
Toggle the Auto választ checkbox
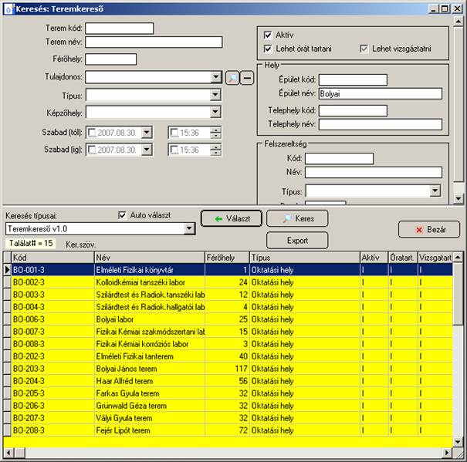[122, 215]
